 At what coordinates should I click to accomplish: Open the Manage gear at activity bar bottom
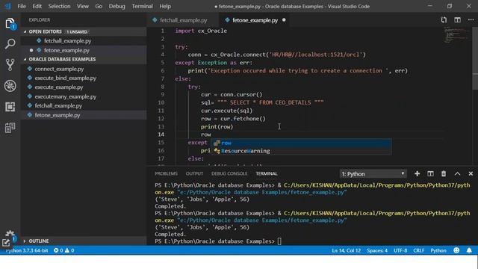tap(10, 234)
